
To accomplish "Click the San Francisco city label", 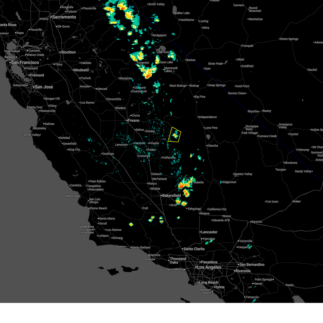I will 25,62.
